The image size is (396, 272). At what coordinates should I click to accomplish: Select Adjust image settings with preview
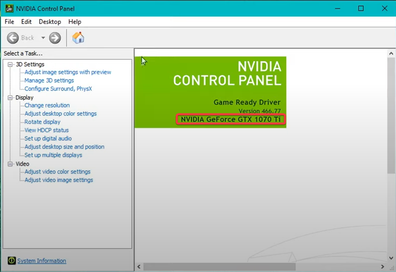(x=68, y=73)
